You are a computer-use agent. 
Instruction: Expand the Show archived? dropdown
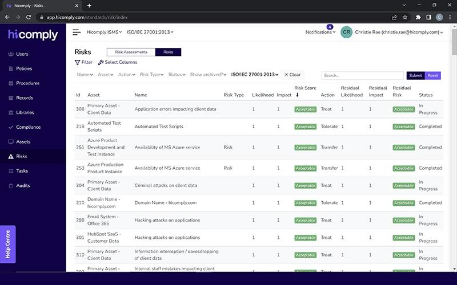pyautogui.click(x=208, y=75)
